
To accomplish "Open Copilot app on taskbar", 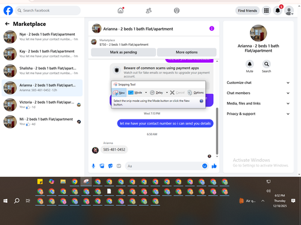I will (52, 182).
